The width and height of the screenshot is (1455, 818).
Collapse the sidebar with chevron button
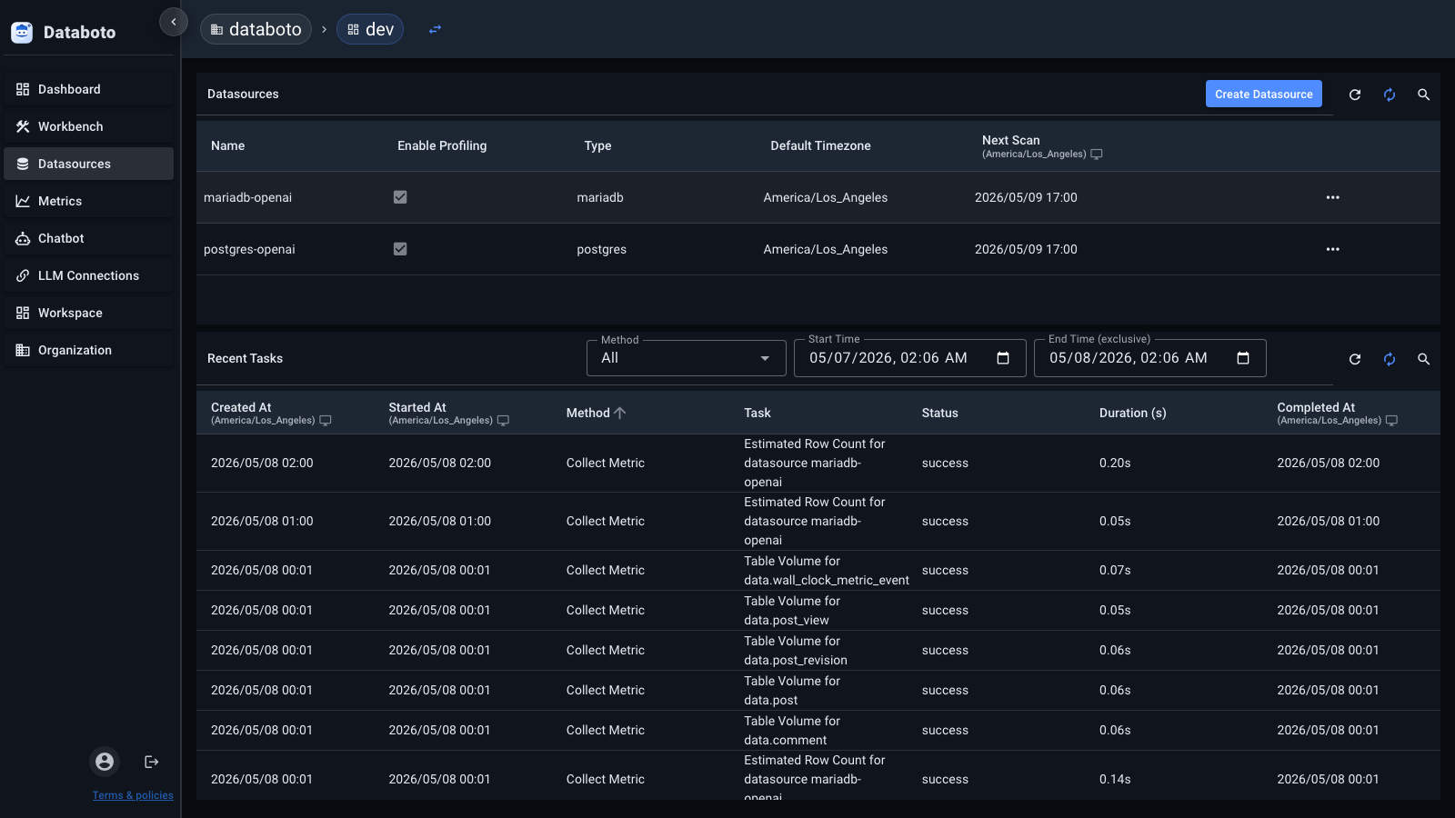[174, 22]
